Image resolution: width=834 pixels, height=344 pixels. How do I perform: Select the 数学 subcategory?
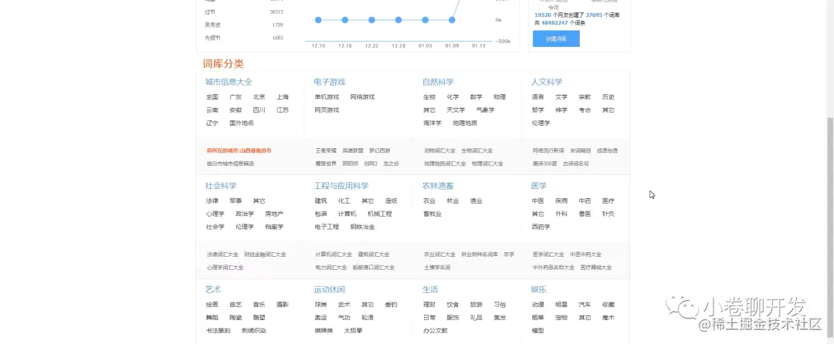[x=476, y=97]
